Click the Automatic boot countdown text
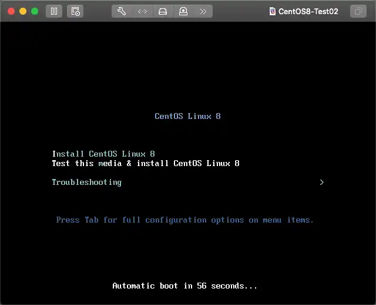376x305 pixels. (184, 286)
